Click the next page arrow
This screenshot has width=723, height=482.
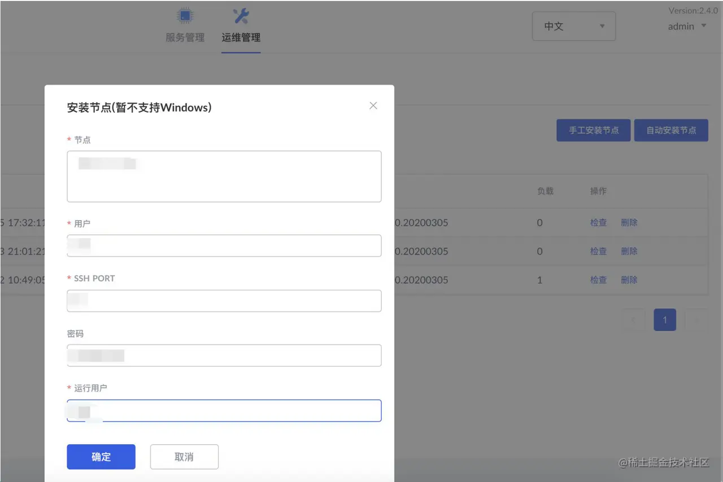696,320
